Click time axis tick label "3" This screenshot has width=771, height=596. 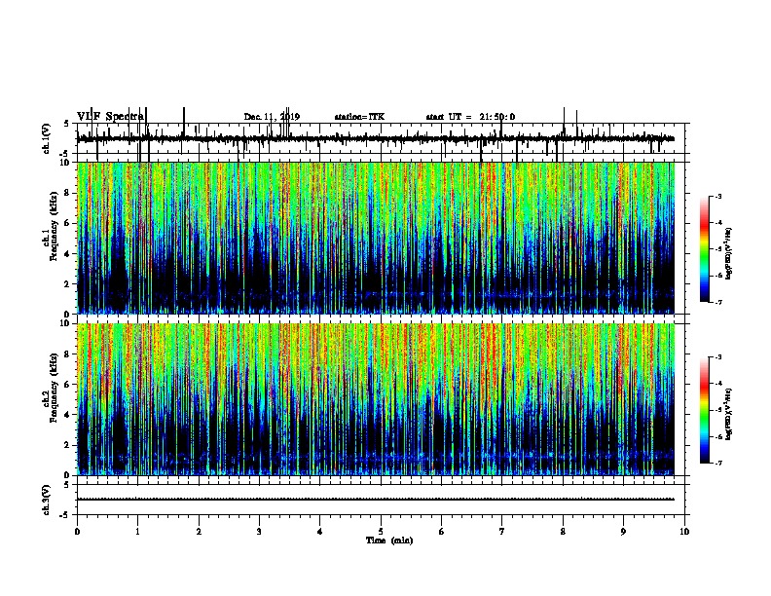pos(259,532)
